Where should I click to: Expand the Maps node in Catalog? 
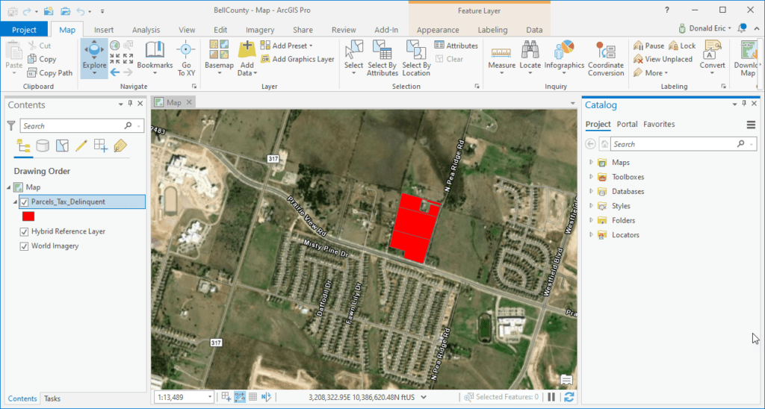[591, 163]
